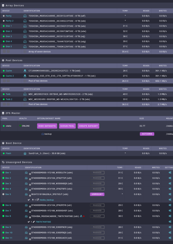Image resolution: width=173 pixels, height=244 pixels.
Task: Click the disk icon for Dev 6 (sdr)
Action: 26,205
